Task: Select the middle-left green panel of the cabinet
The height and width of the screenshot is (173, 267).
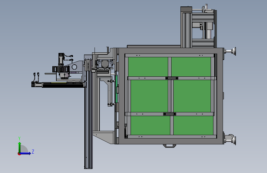Action: [x=149, y=96]
